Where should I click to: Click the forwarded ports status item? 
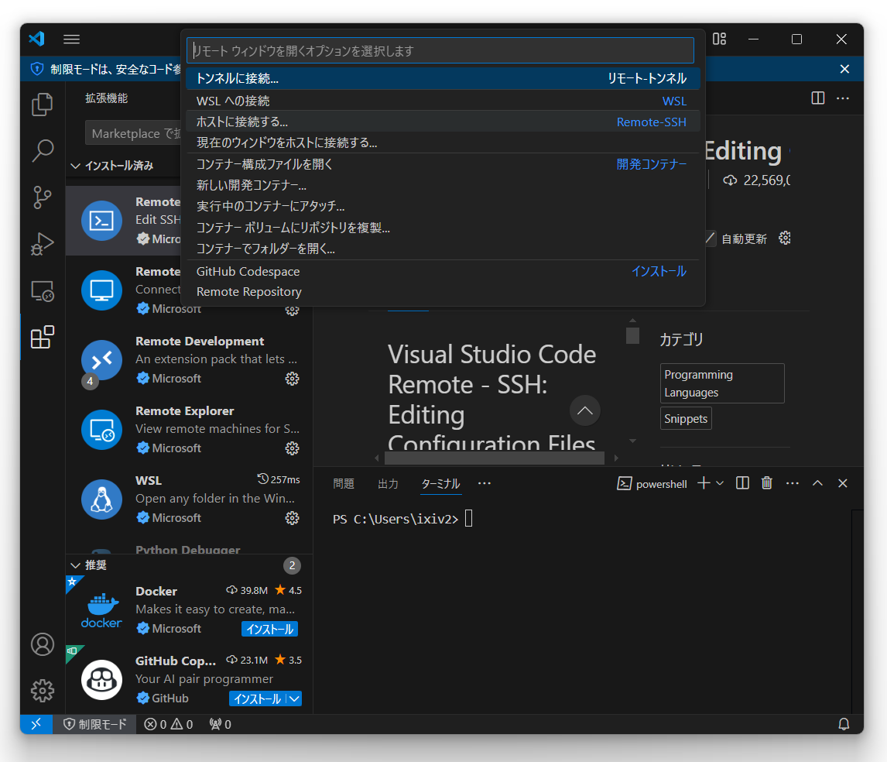pyautogui.click(x=220, y=724)
